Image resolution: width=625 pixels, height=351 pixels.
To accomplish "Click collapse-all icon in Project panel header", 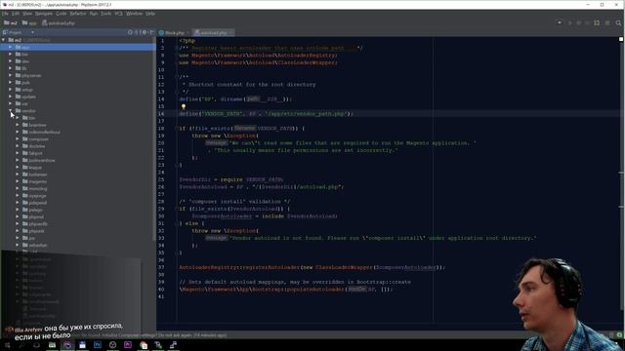I will coord(137,32).
